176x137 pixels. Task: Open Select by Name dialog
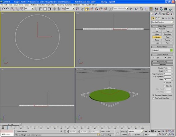tap(40, 9)
